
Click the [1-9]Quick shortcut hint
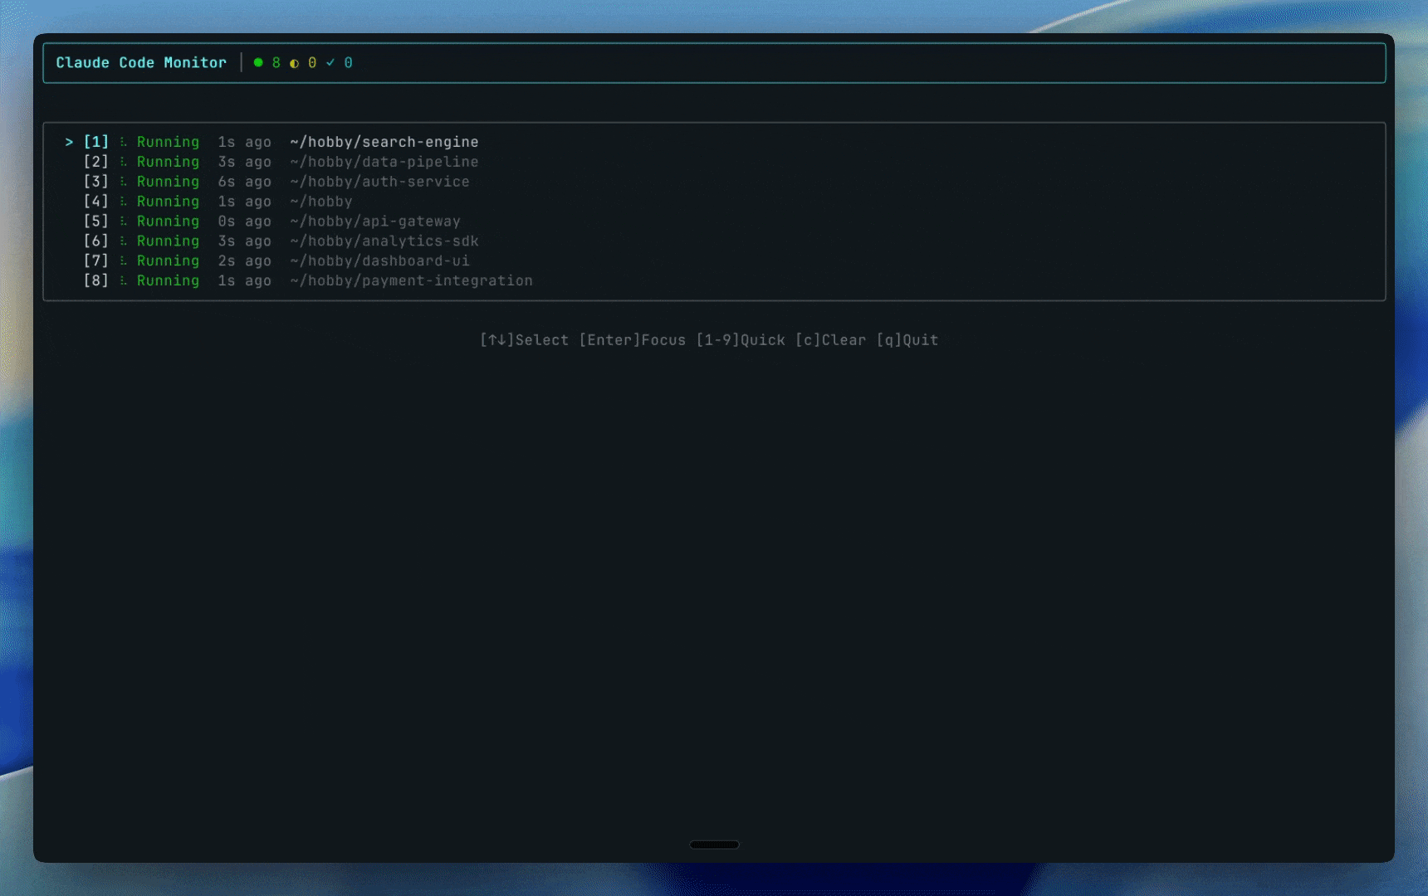741,340
